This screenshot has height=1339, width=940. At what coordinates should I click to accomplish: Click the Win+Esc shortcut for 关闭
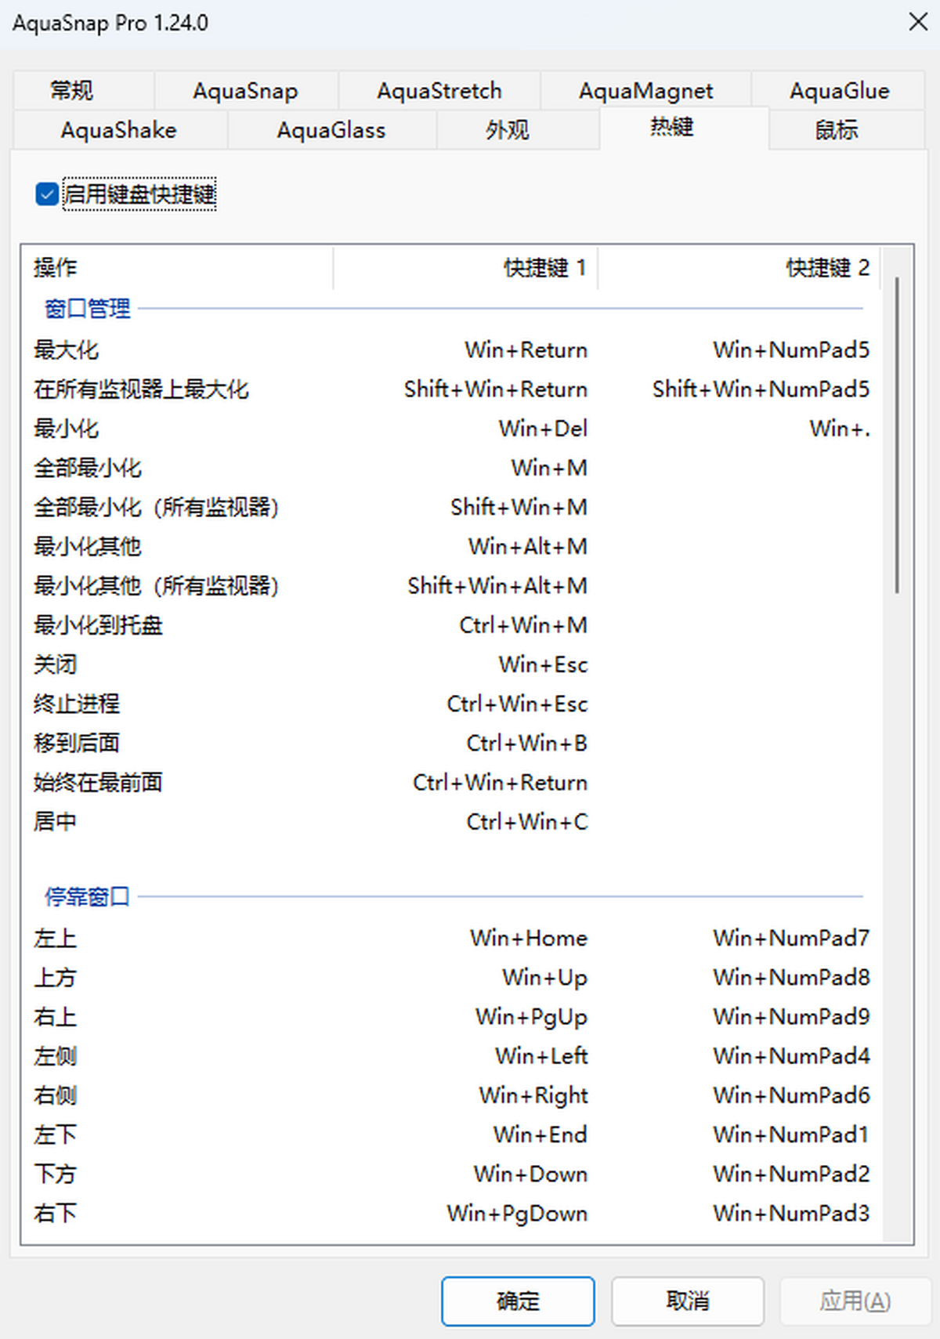pyautogui.click(x=544, y=664)
